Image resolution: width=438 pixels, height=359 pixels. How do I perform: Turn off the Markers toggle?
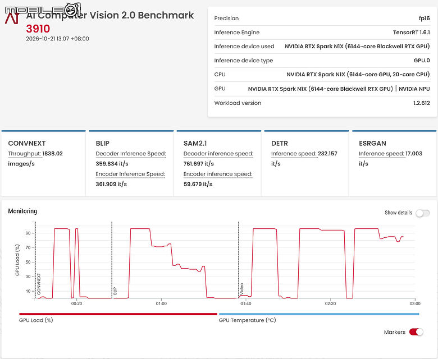point(416,332)
